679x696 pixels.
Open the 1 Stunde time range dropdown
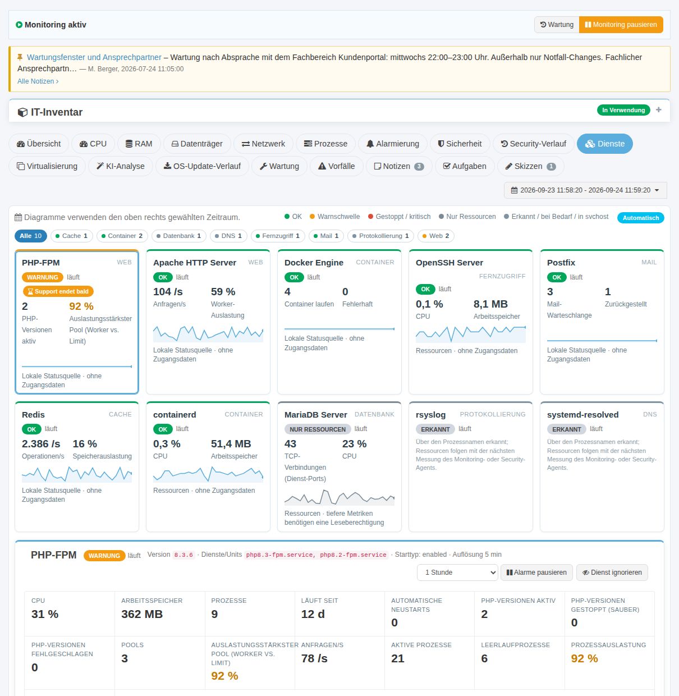pos(457,573)
